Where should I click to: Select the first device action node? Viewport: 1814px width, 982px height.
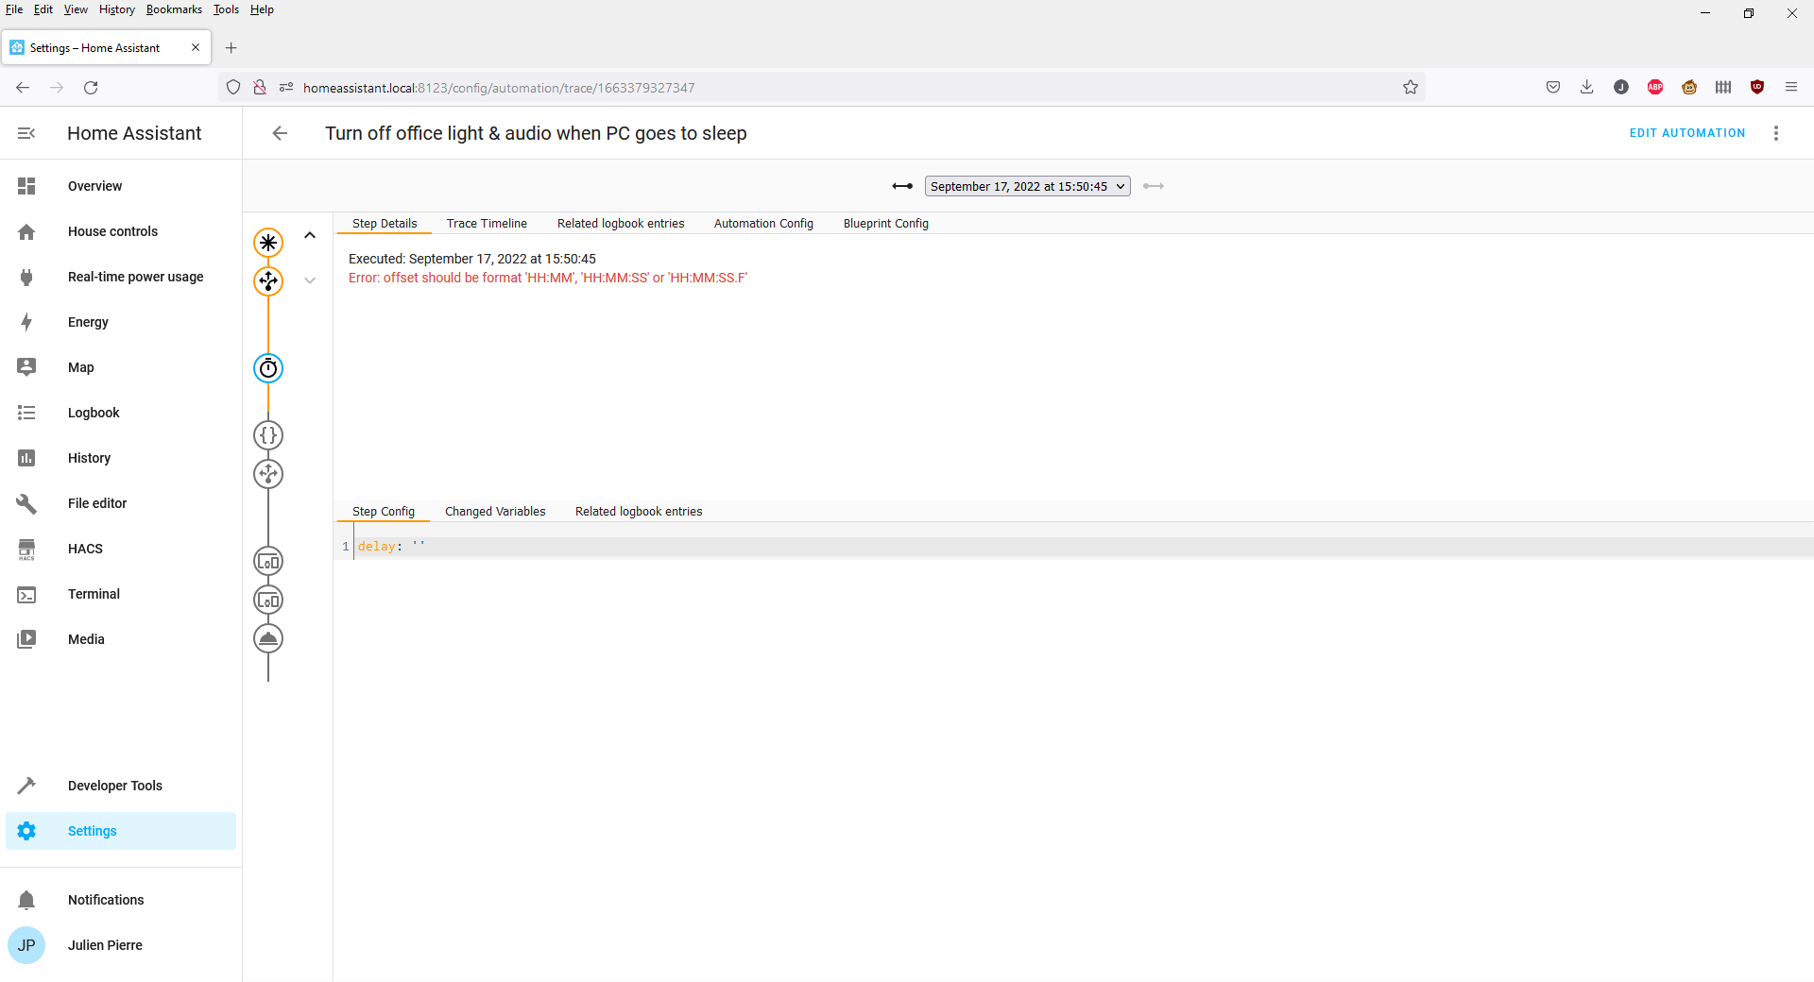point(268,561)
